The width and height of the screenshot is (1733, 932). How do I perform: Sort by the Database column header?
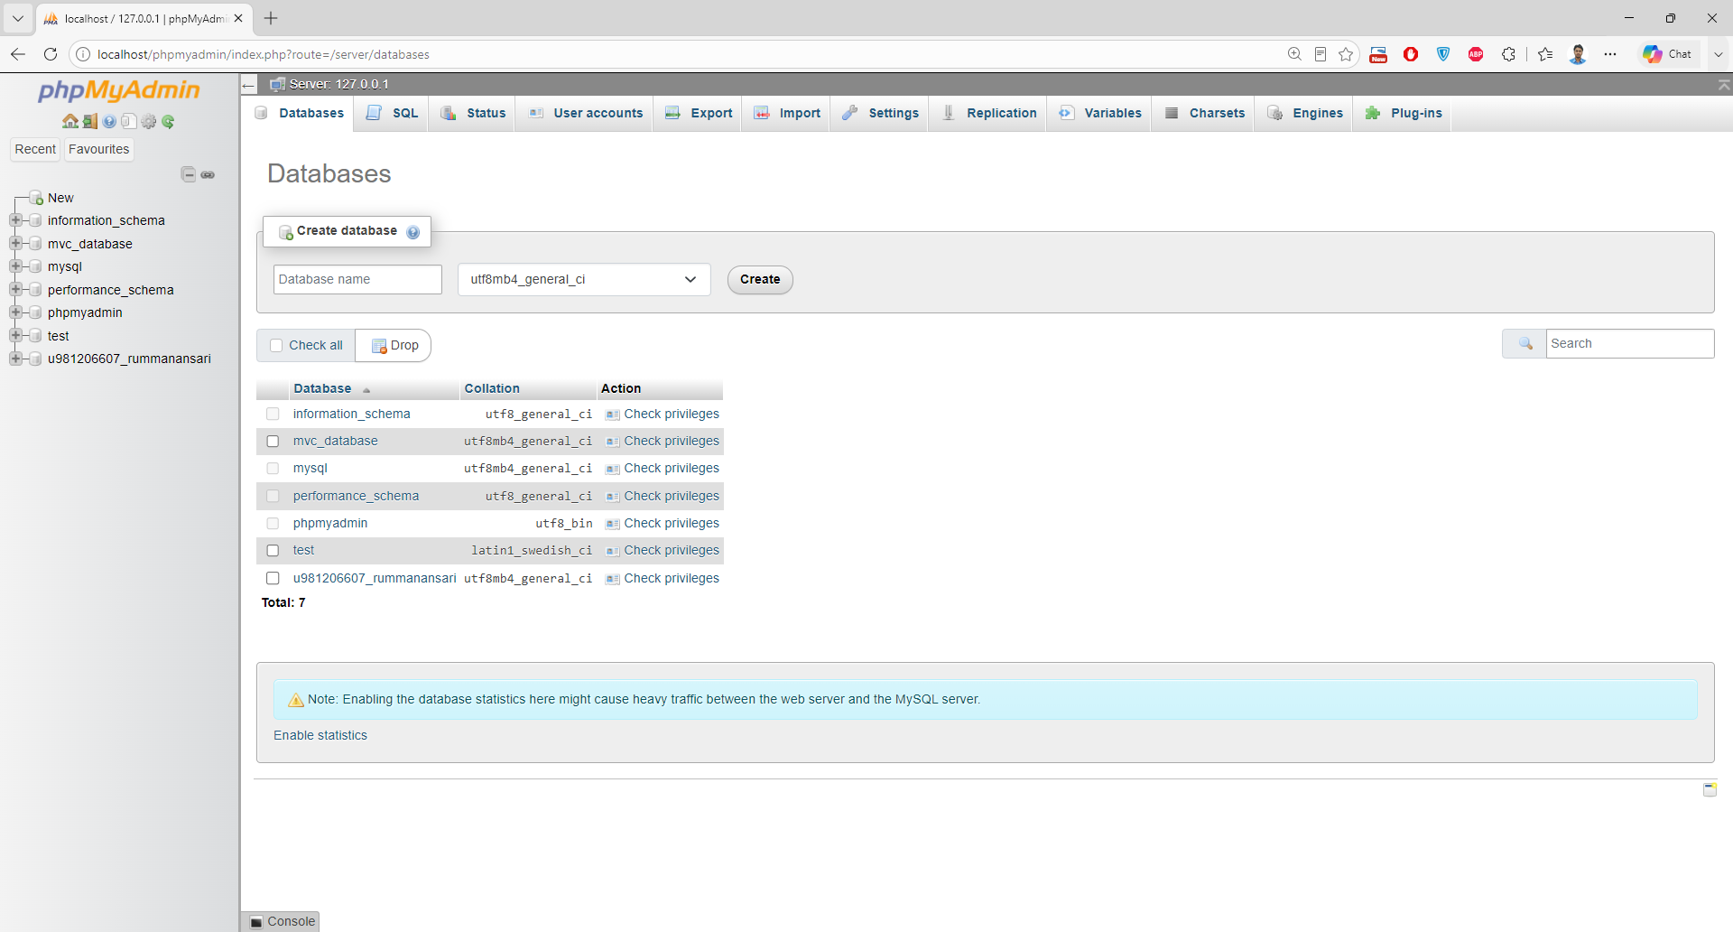[322, 389]
